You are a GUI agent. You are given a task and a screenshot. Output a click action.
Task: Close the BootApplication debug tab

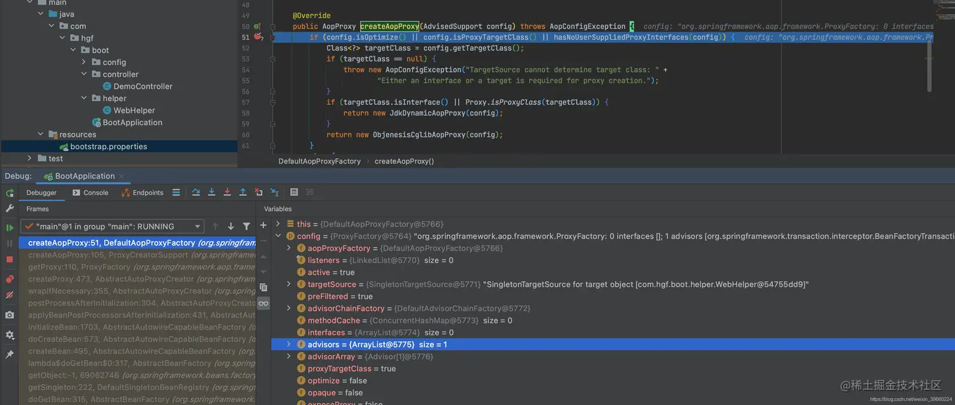tap(122, 176)
